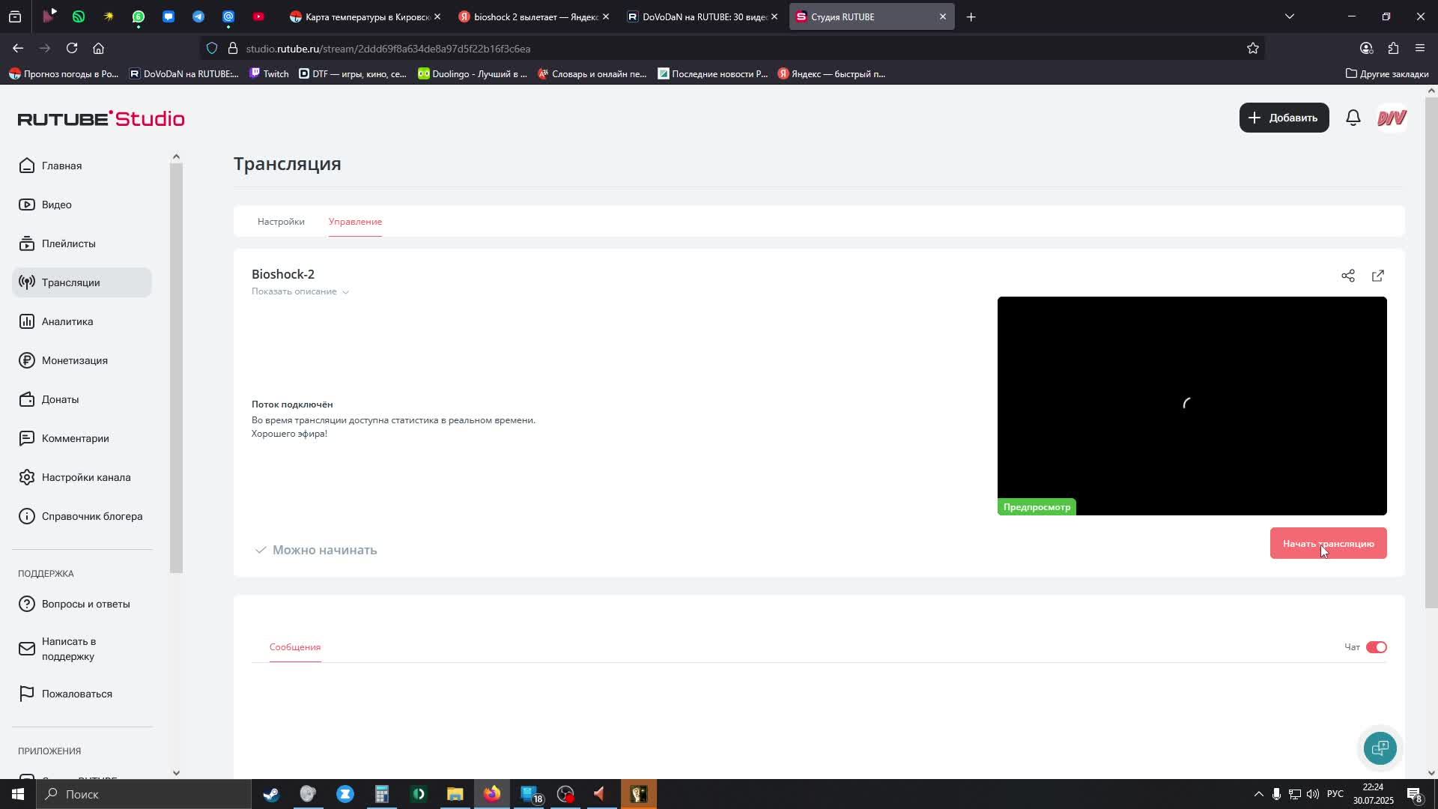Open stream in new window icon
The height and width of the screenshot is (809, 1438).
click(1377, 276)
